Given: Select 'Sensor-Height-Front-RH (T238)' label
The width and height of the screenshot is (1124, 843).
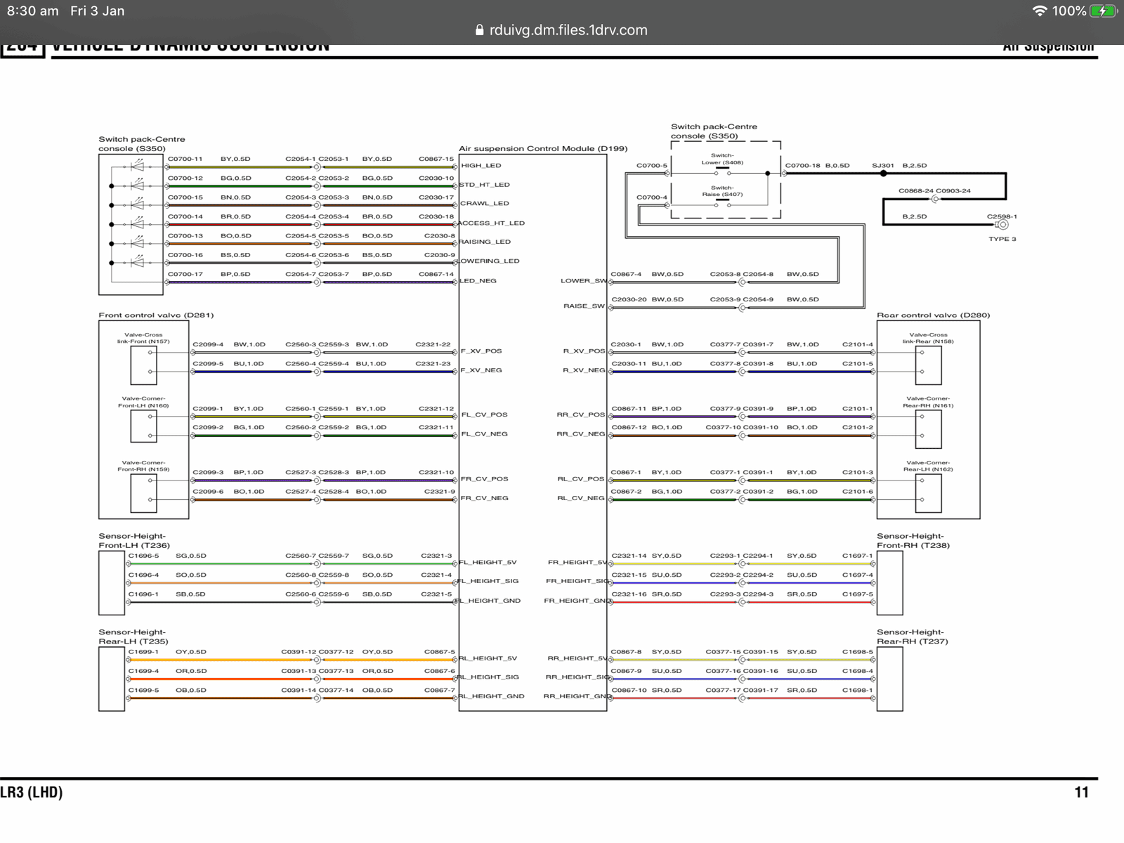Looking at the screenshot, I should (913, 540).
